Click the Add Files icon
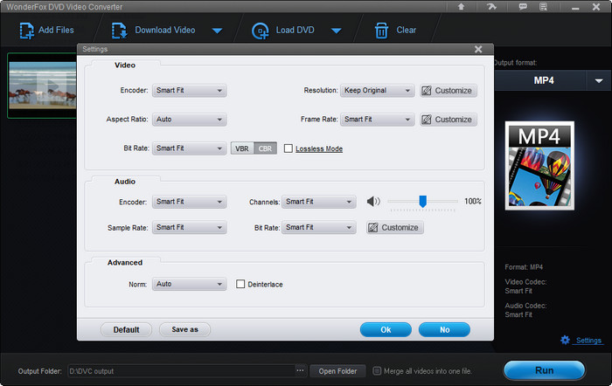612x386 pixels. point(24,31)
